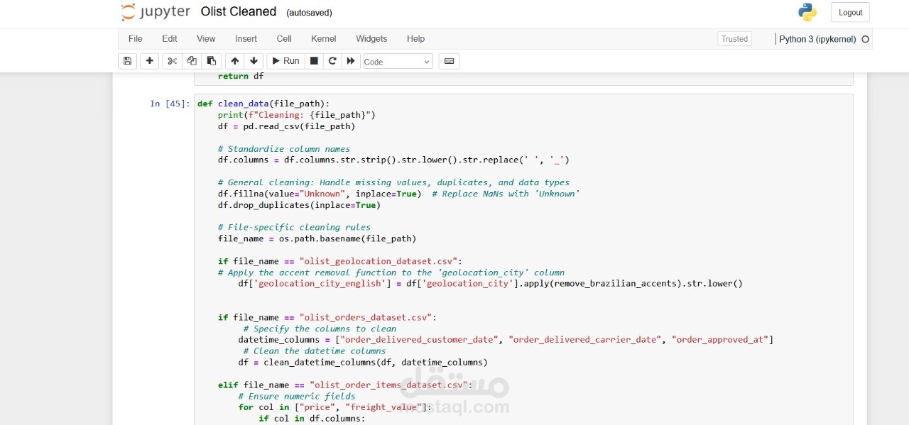The image size is (909, 425).
Task: Click the '# Standardize column names' comment
Action: 284,149
